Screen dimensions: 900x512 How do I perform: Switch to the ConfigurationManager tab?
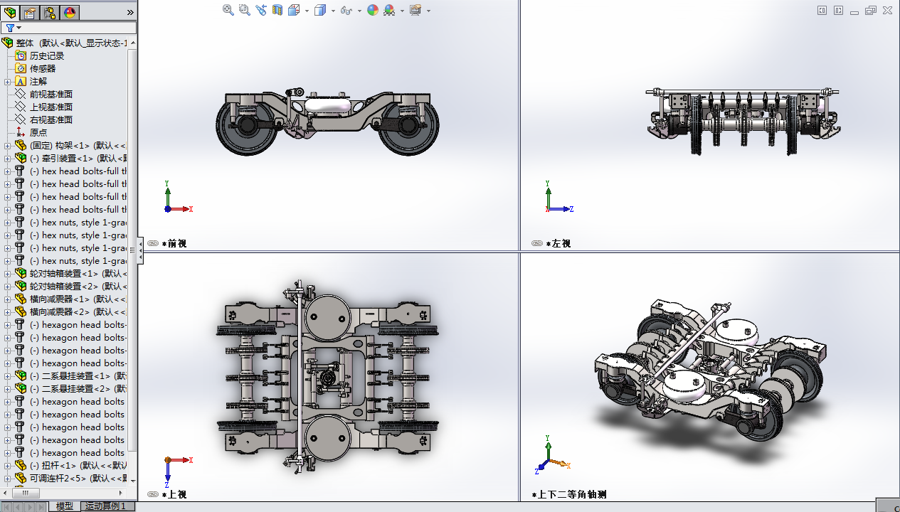[50, 12]
